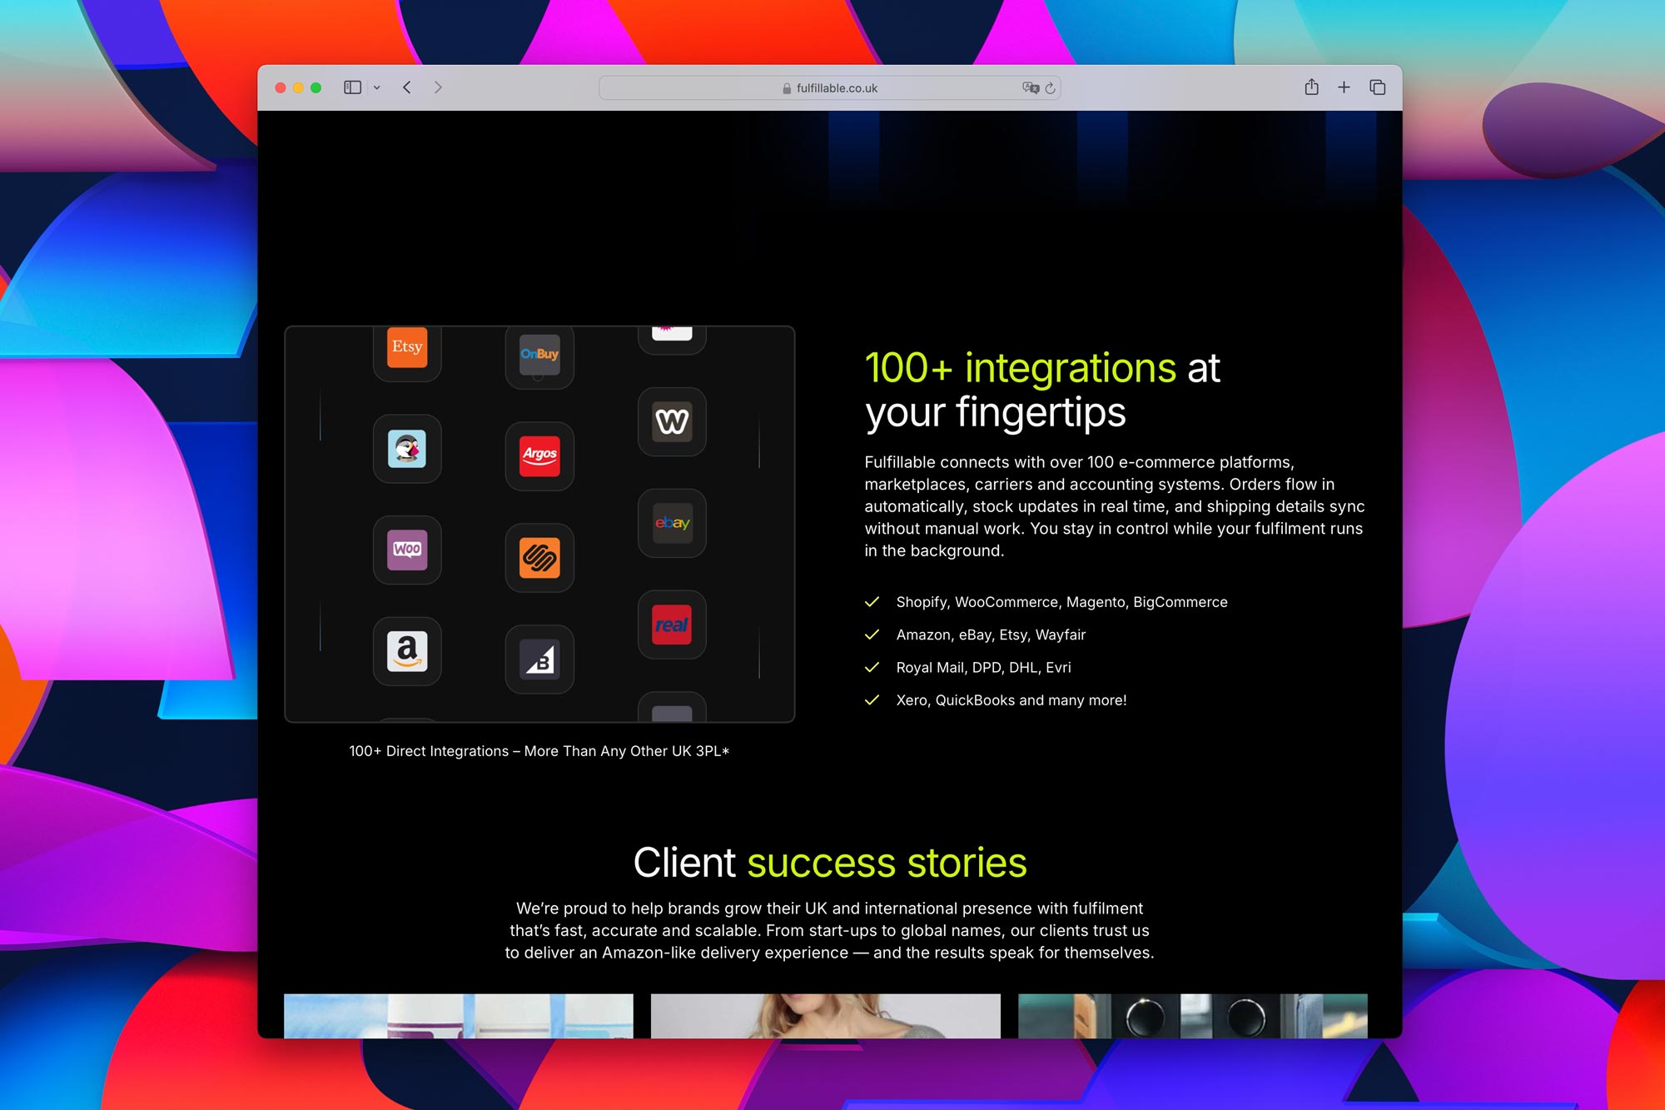
Task: Select the PrestaShop integration icon
Action: pyautogui.click(x=407, y=449)
